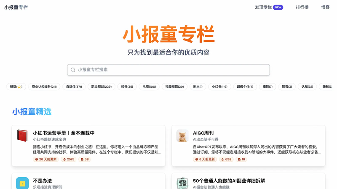Click the 小红书运营手册 description paragraph
This screenshot has height=189, width=337.
[x=97, y=150]
